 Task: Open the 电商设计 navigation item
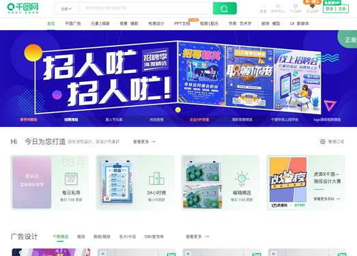coord(156,23)
